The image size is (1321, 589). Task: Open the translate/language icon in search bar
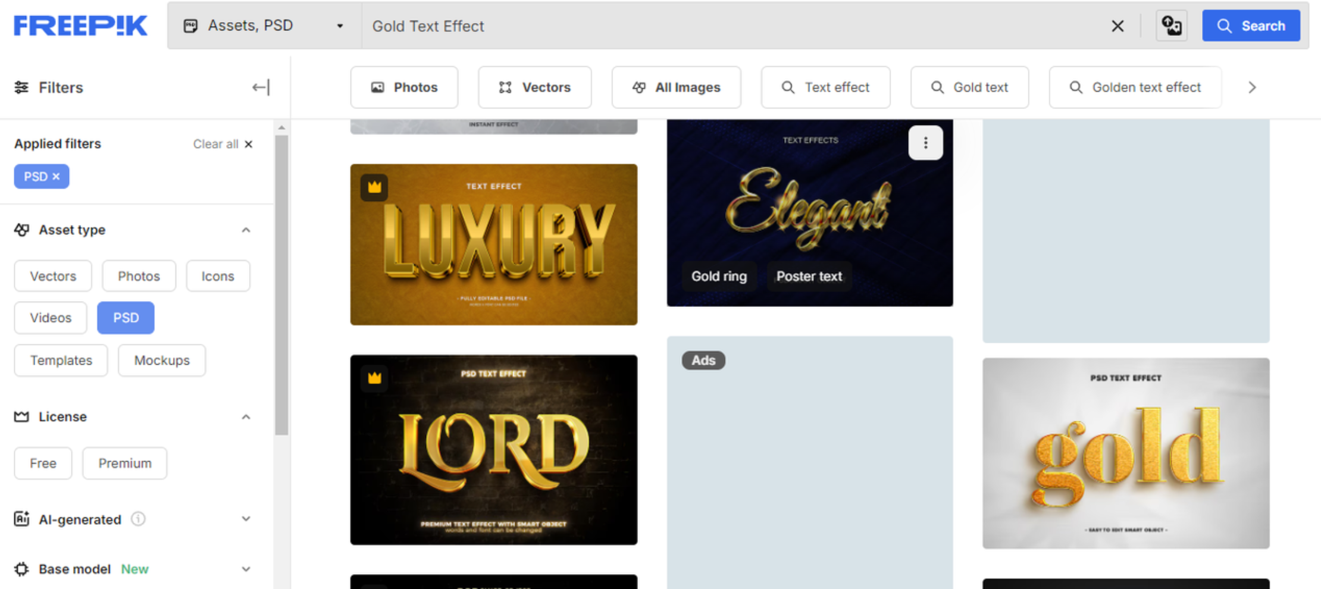[x=1171, y=25]
